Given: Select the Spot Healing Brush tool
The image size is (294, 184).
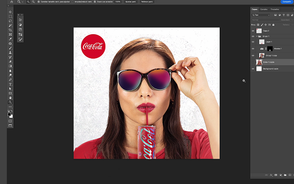Looking at the screenshot, I should (x=10, y=44).
